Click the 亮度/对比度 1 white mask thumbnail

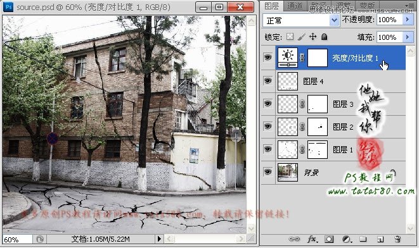click(318, 58)
